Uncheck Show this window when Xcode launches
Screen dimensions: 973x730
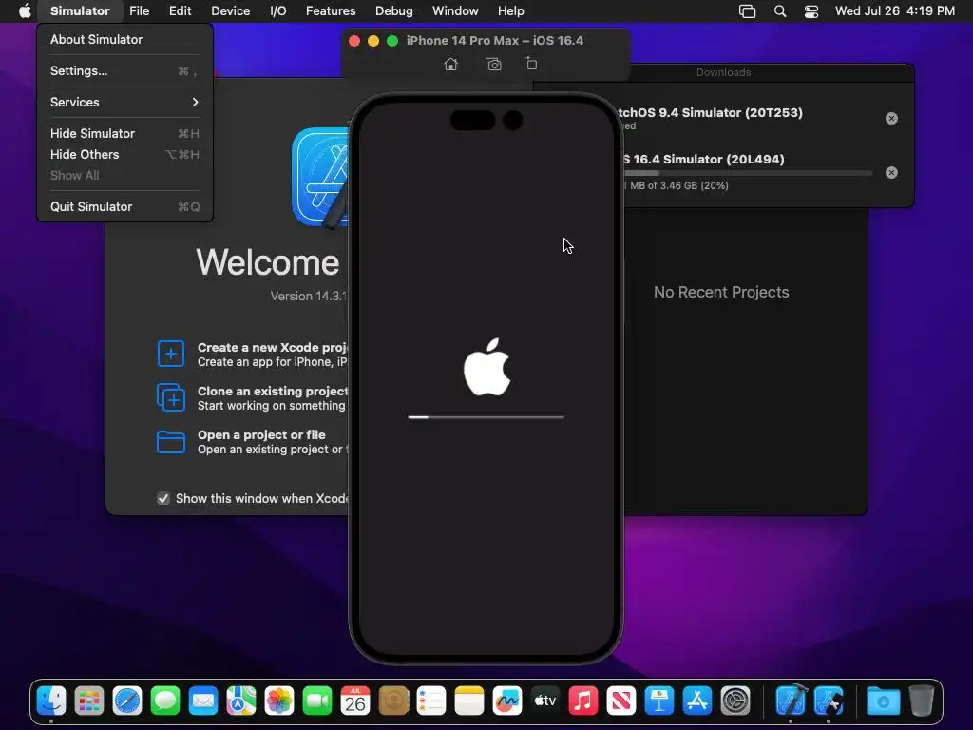tap(163, 498)
